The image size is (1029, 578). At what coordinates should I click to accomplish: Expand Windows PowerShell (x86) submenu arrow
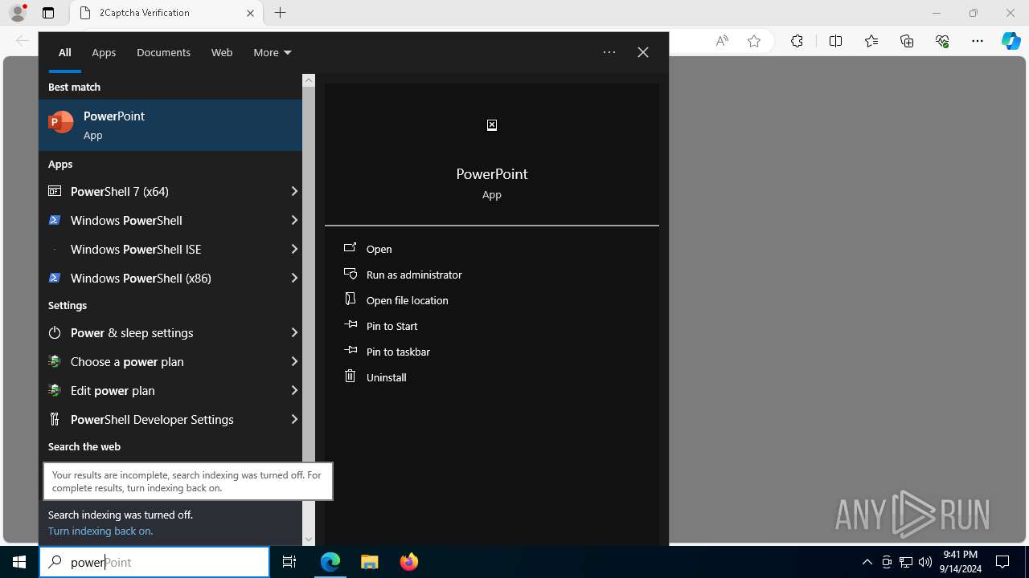[294, 278]
